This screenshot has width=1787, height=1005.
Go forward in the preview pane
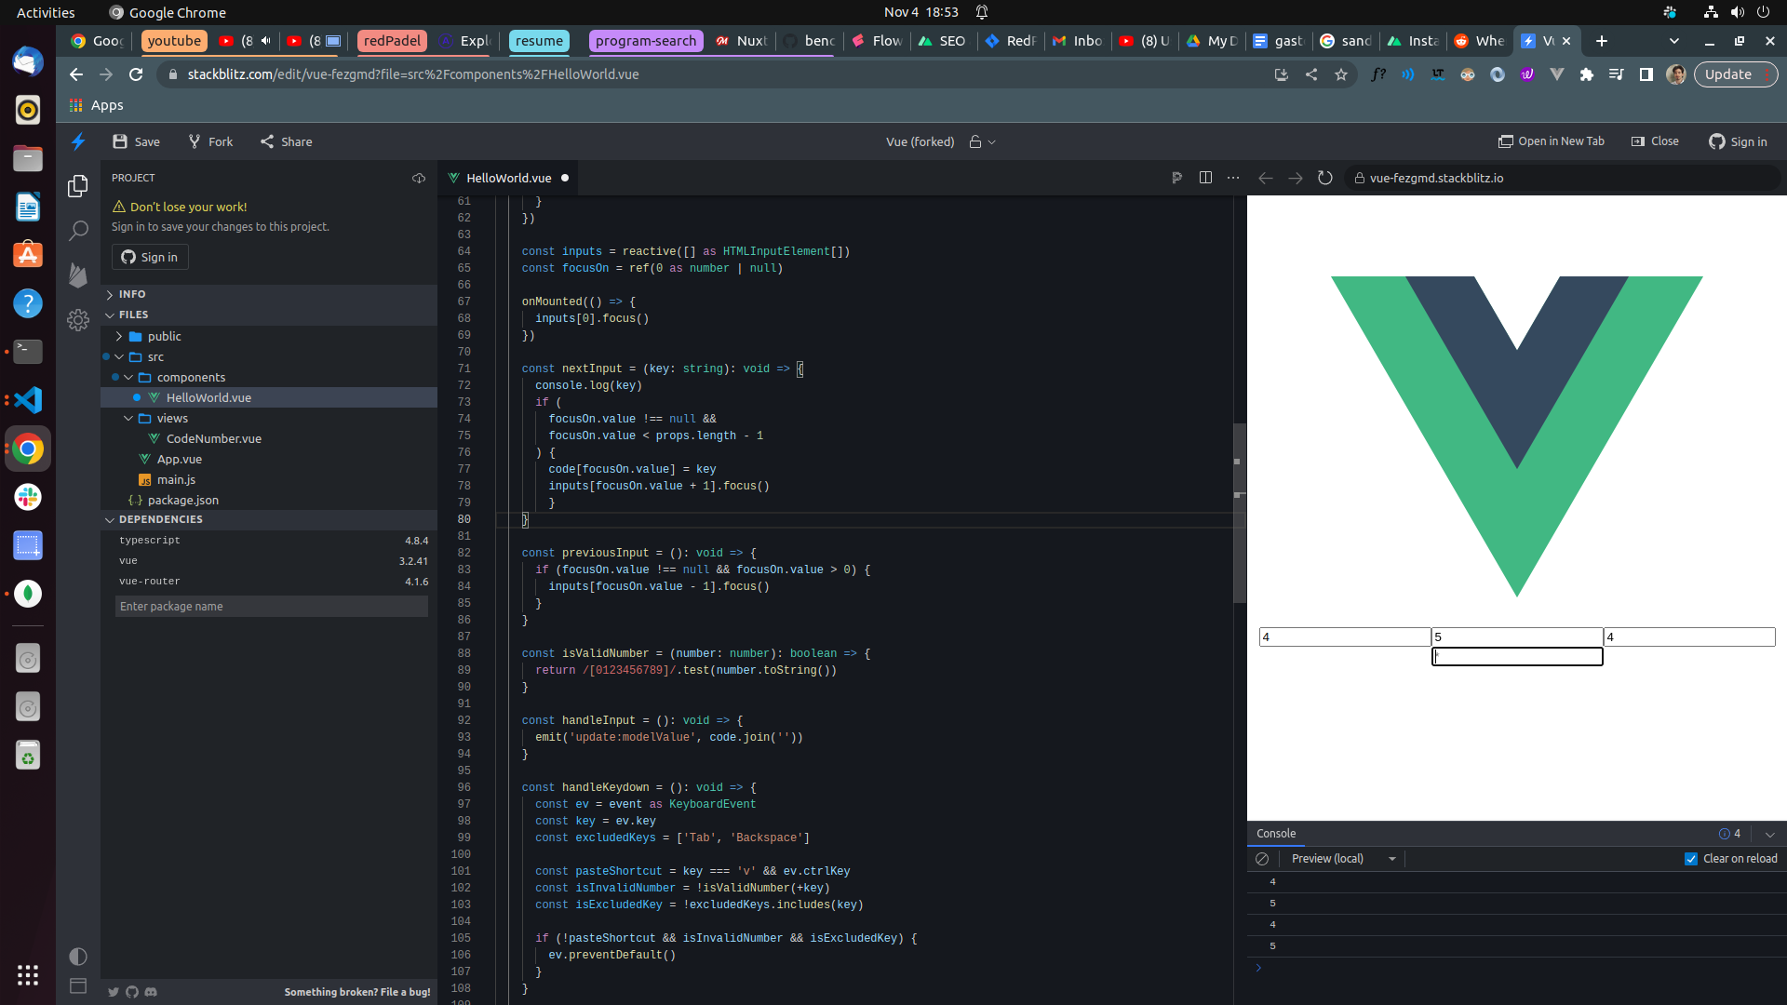1295,178
